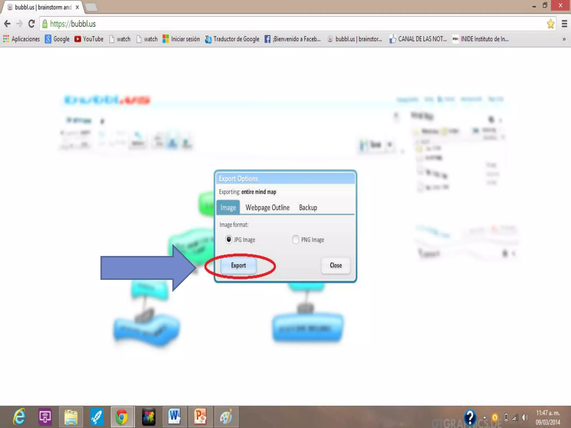Open PowerPoint from the taskbar
The height and width of the screenshot is (428, 571).
200,417
